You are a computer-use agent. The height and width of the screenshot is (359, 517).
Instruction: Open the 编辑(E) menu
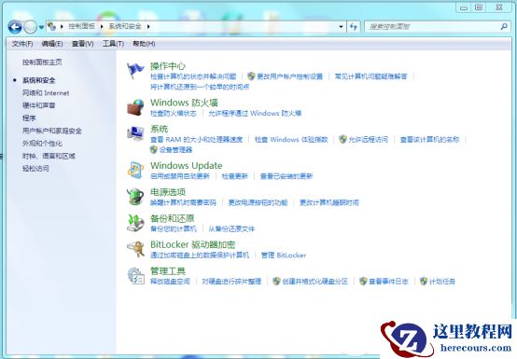52,44
